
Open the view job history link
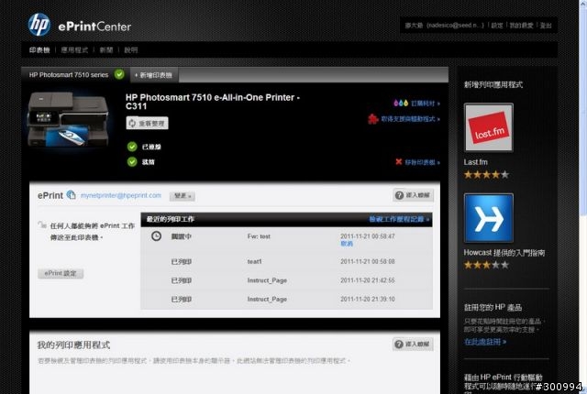click(399, 219)
